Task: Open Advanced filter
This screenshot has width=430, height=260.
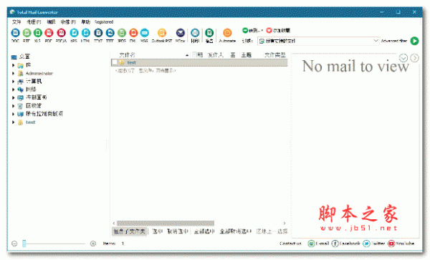Action: click(393, 41)
